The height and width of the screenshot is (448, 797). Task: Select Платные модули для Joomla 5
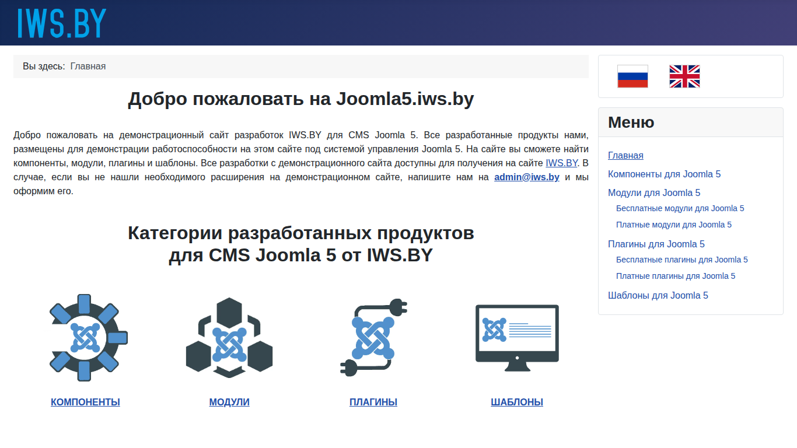coord(674,225)
